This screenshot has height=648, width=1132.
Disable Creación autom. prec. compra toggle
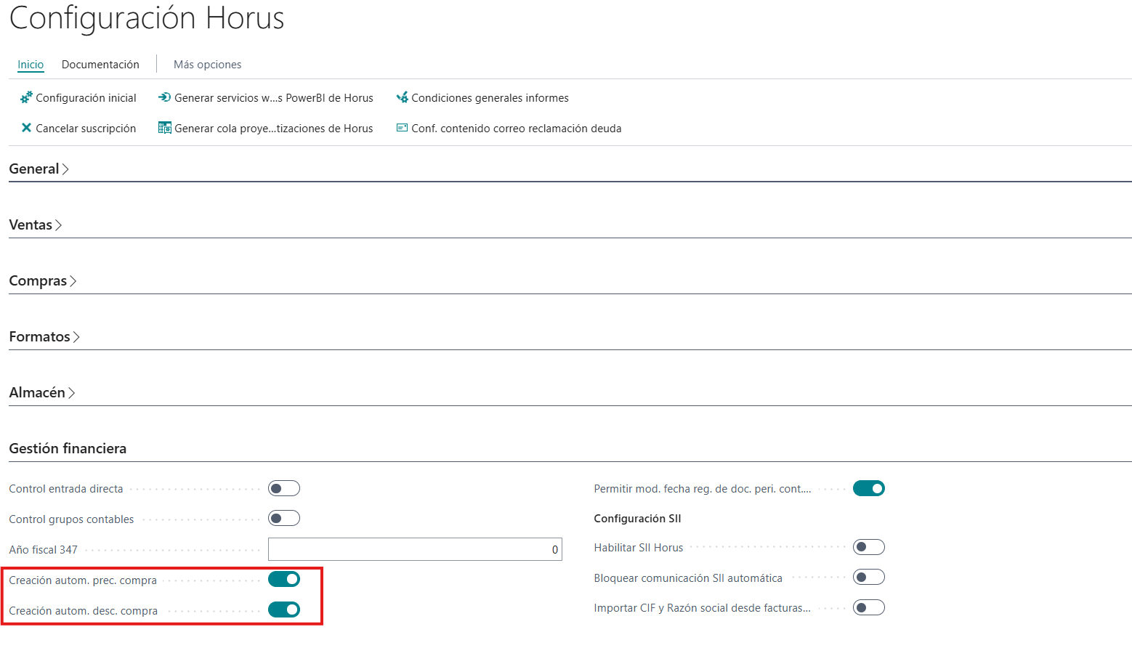point(284,579)
